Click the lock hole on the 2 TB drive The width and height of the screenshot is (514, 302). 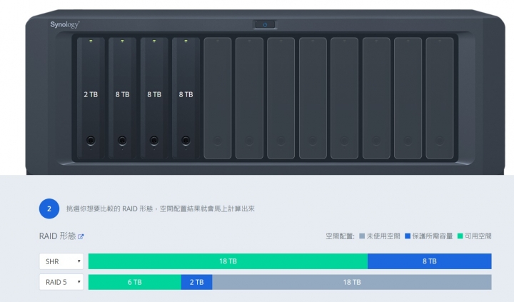point(91,141)
